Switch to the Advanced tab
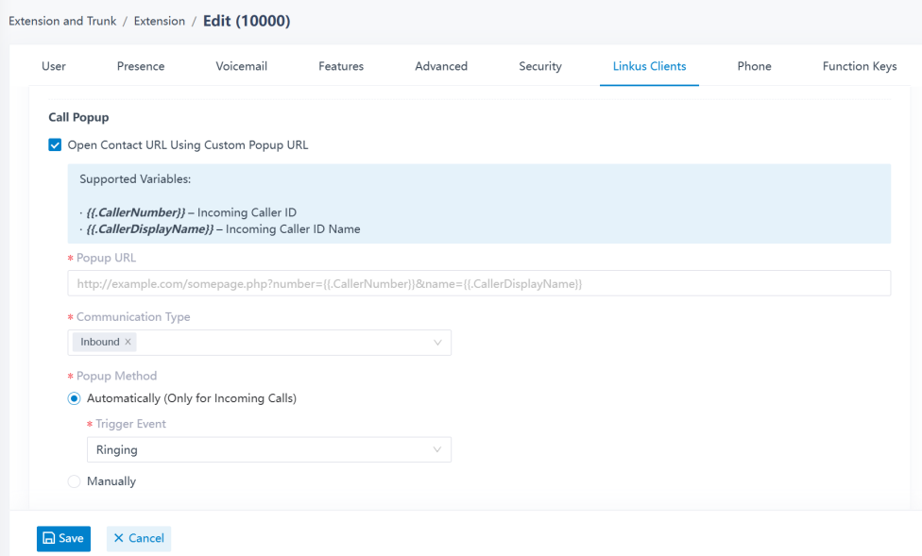Image resolution: width=922 pixels, height=556 pixels. click(441, 66)
